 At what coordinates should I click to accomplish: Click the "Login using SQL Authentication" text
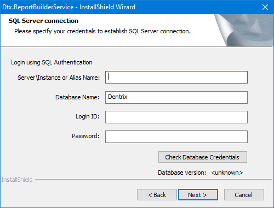click(52, 62)
